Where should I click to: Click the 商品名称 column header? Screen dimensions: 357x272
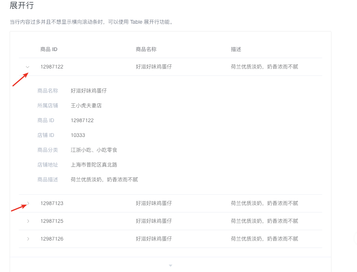pyautogui.click(x=146, y=49)
